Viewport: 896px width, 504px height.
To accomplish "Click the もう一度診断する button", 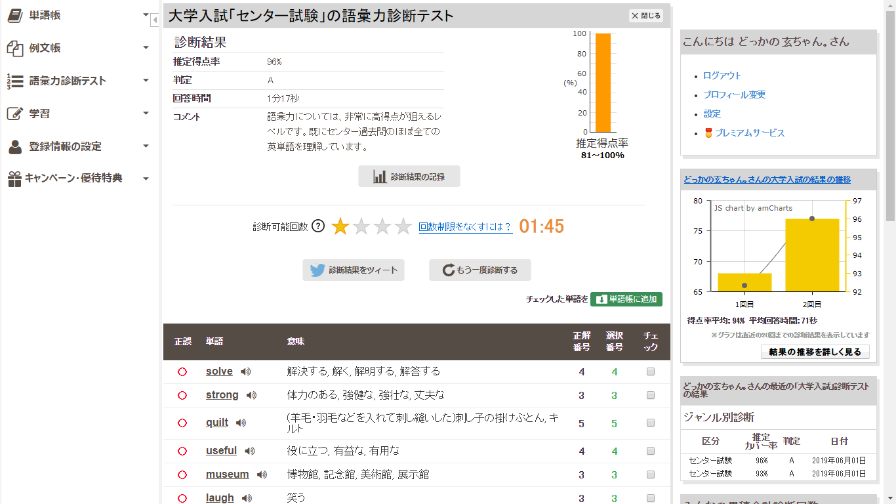I will [479, 270].
